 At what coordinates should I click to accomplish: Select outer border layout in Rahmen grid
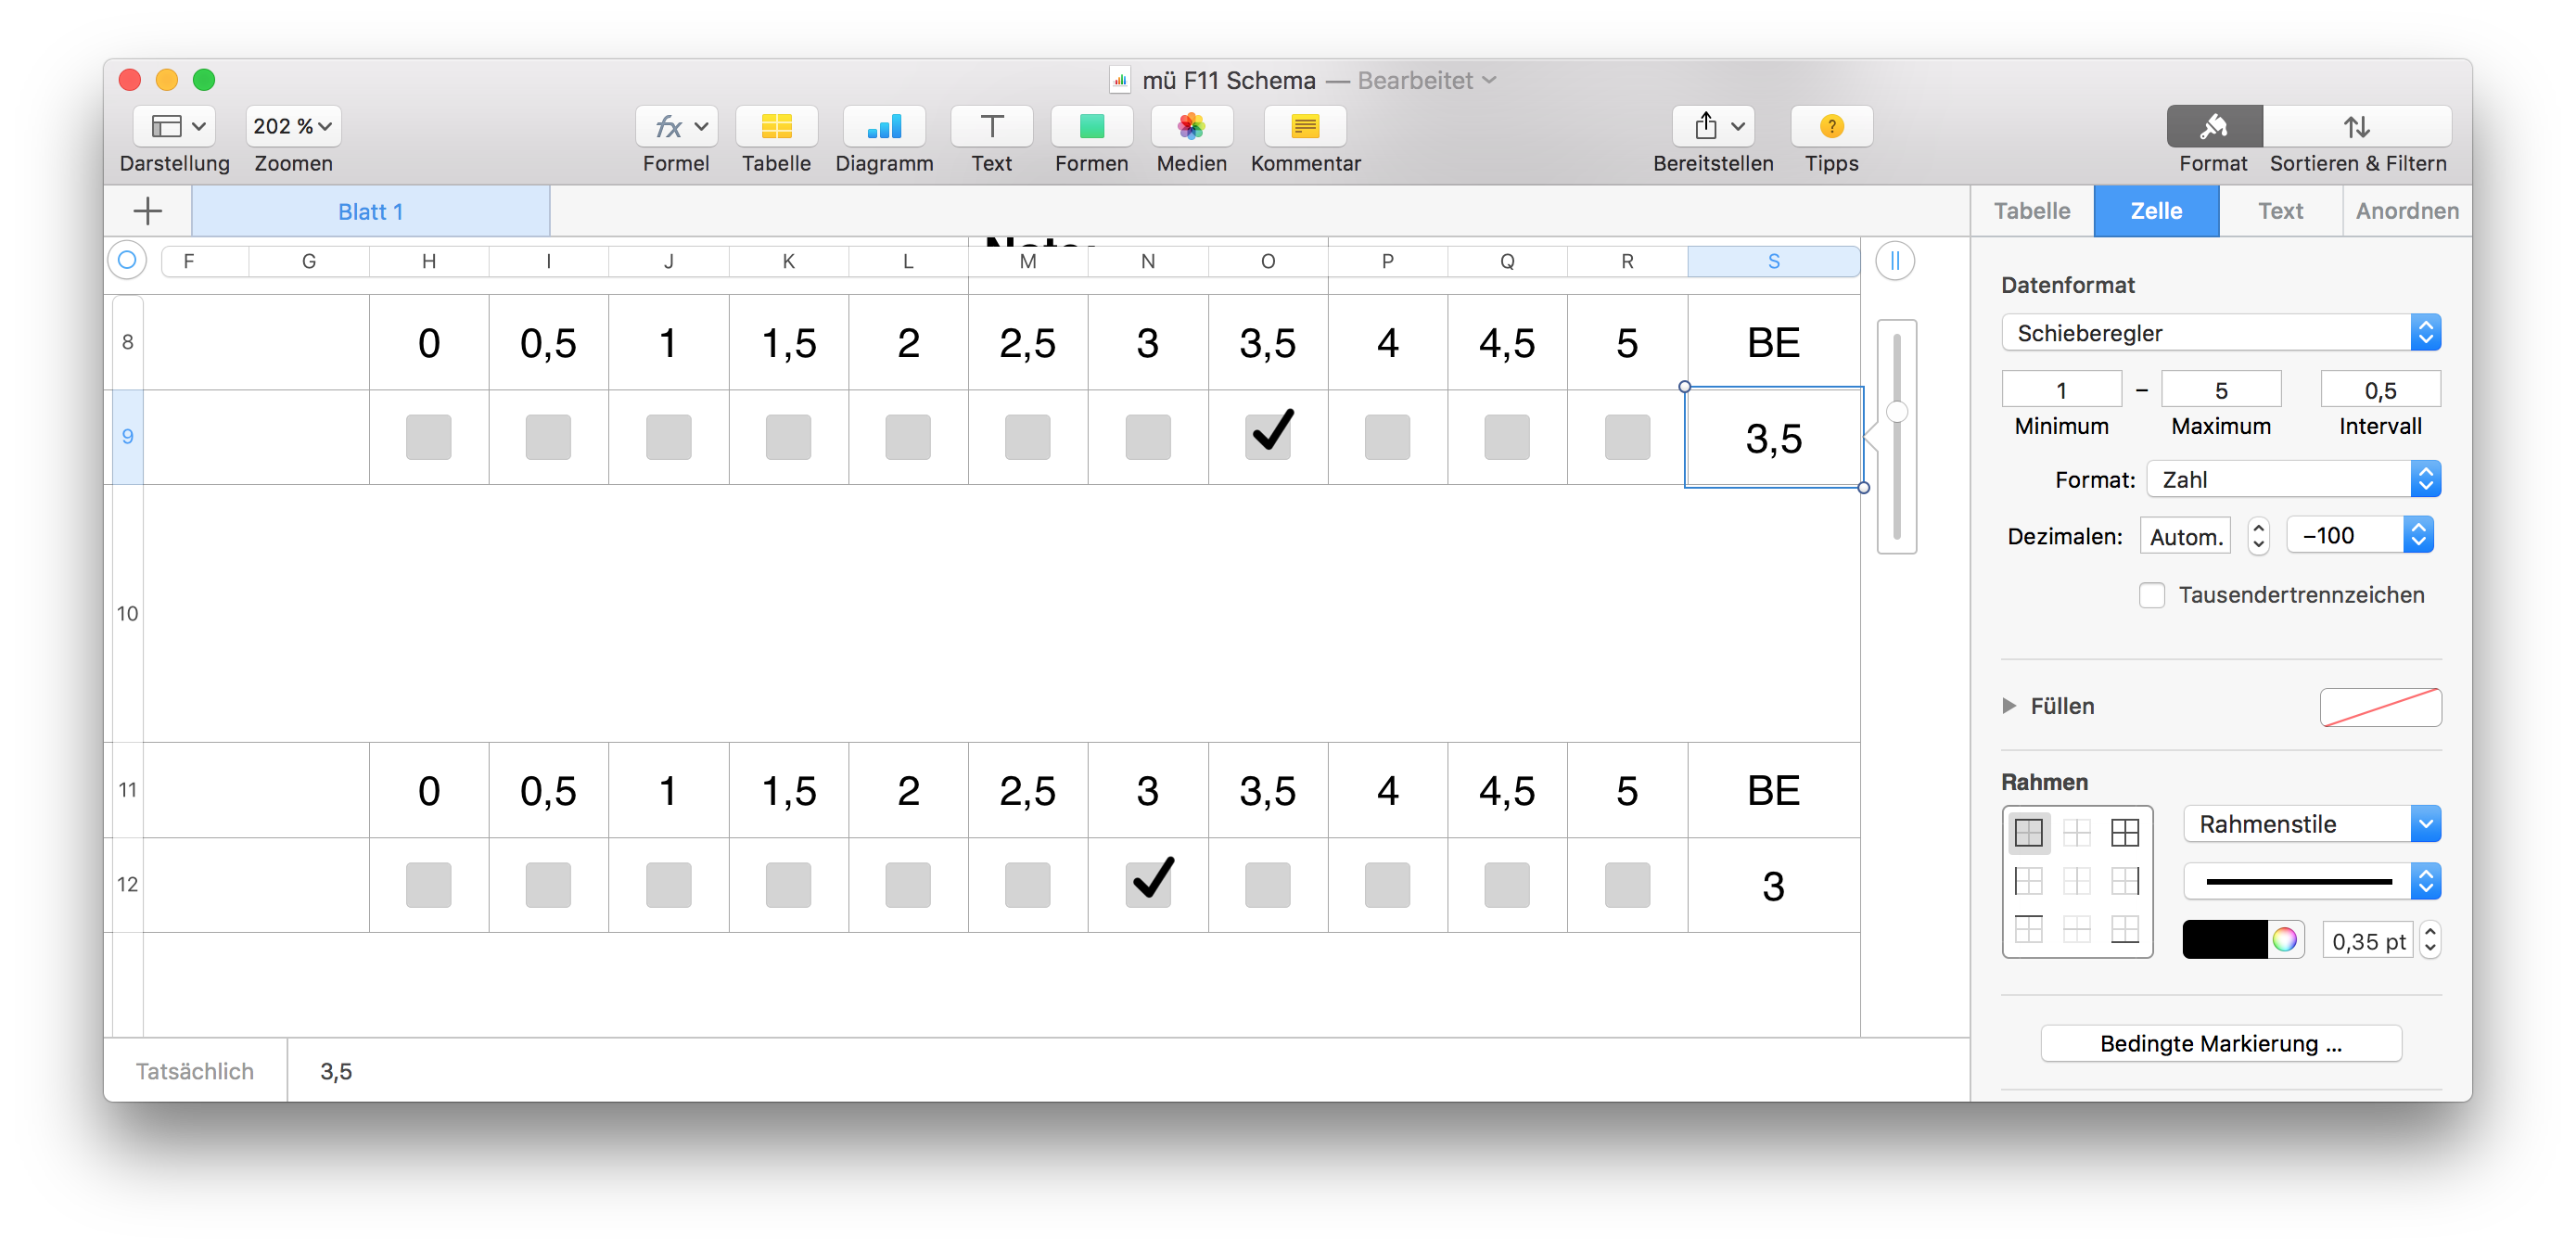[2029, 832]
